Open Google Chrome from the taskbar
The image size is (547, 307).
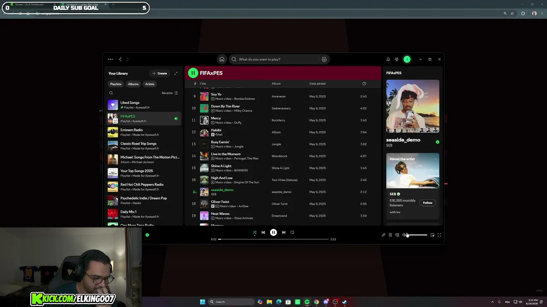pos(316,302)
